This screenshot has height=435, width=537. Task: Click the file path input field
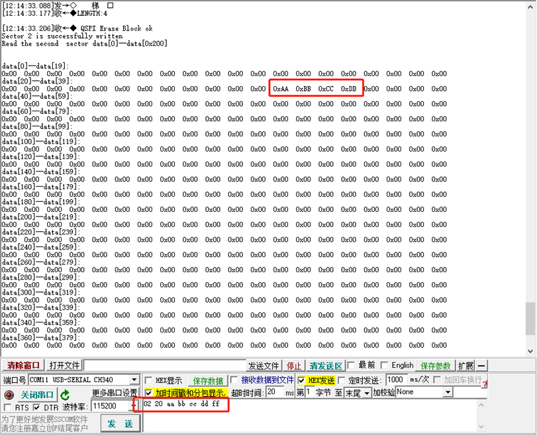165,365
